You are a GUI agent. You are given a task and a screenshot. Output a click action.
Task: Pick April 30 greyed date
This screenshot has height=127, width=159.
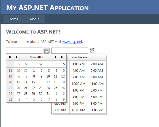(26, 71)
